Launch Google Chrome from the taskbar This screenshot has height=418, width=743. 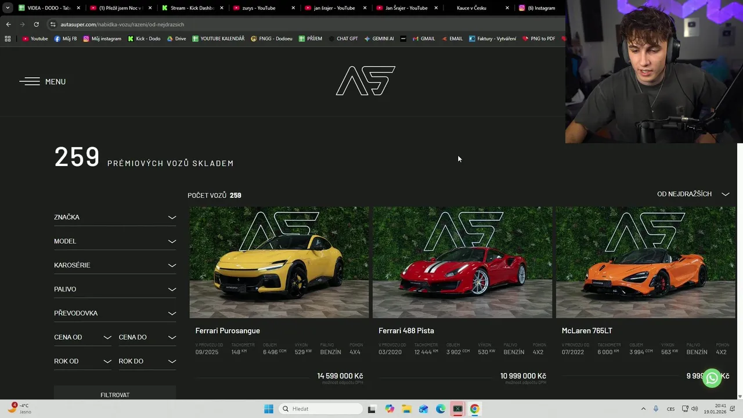tap(475, 409)
